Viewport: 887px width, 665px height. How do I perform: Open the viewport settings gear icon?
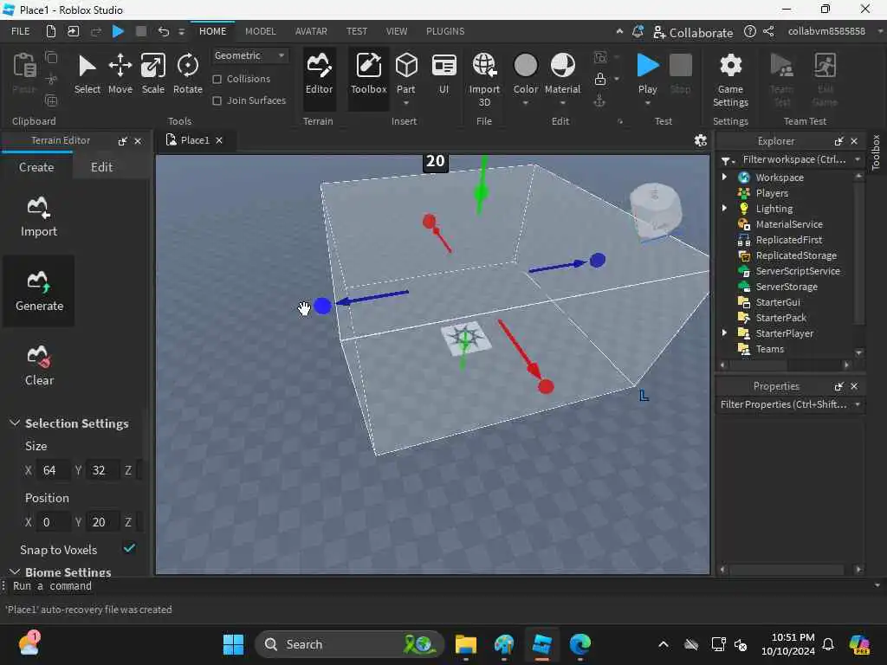(x=700, y=140)
